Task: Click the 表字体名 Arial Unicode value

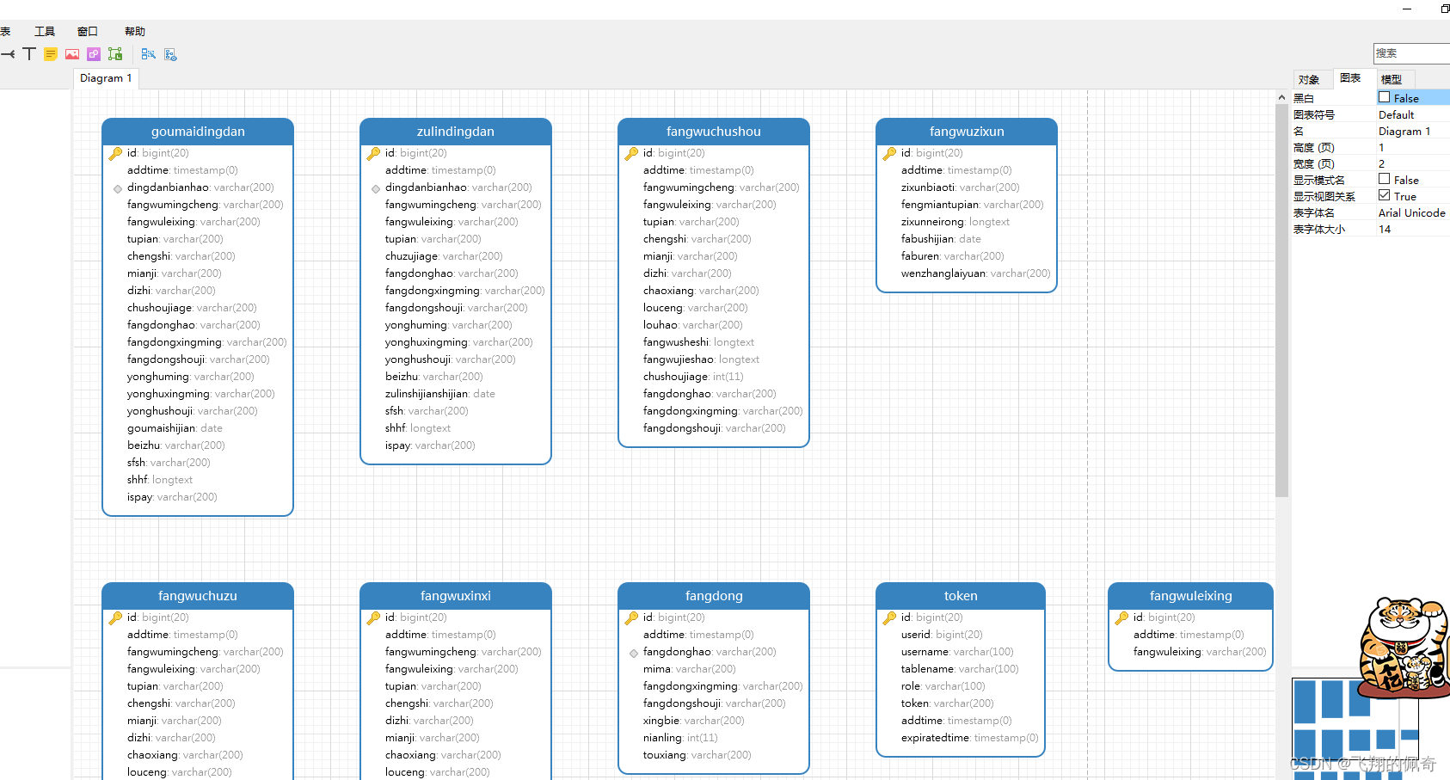Action: (1413, 212)
